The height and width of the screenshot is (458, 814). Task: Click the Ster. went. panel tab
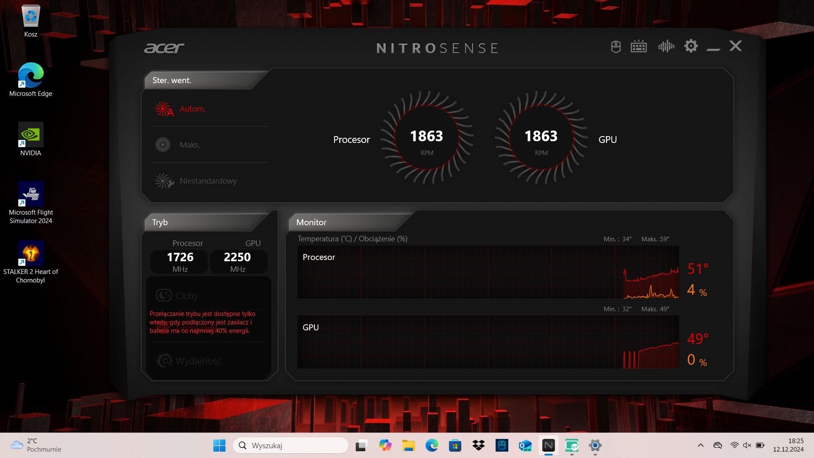(172, 81)
